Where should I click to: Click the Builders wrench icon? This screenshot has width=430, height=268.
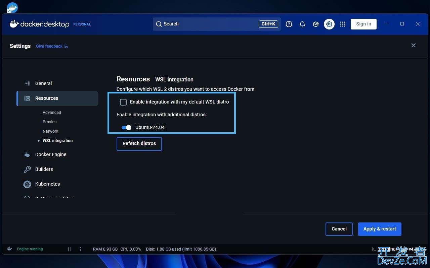(x=27, y=169)
